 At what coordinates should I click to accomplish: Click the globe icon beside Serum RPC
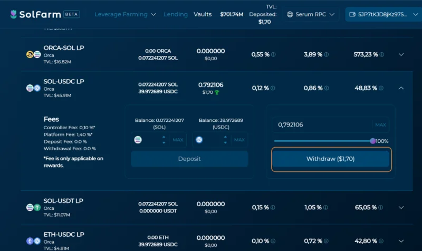point(290,14)
